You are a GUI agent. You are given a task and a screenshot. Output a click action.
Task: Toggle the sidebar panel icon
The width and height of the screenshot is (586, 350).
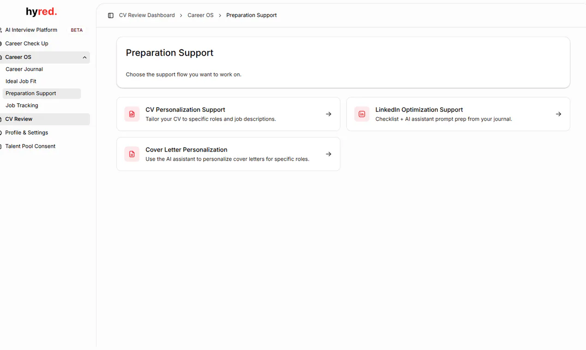111,15
